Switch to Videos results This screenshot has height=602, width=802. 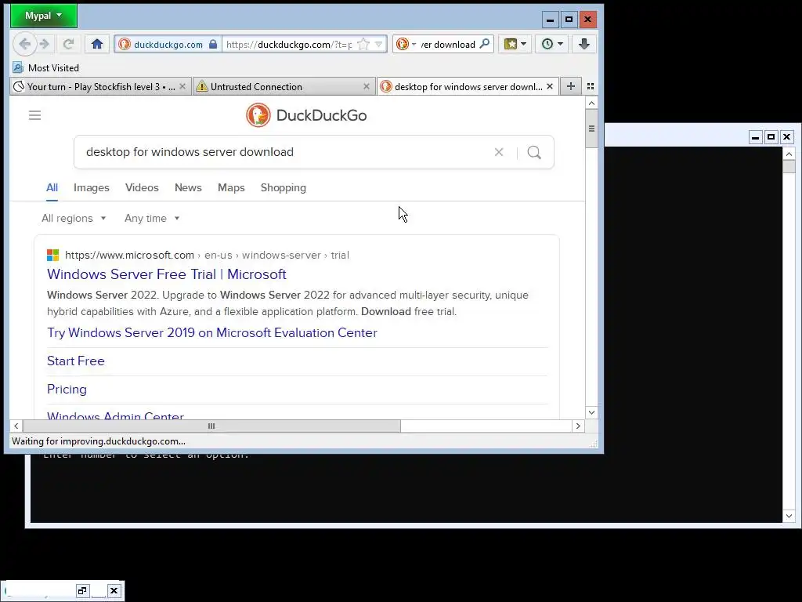[142, 187]
